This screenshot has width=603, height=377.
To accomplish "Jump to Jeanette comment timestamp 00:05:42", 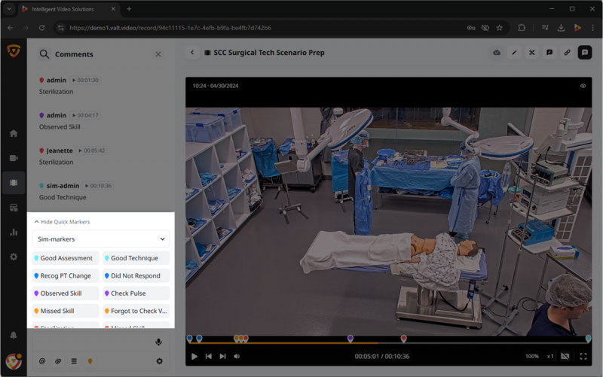I will [x=91, y=150].
